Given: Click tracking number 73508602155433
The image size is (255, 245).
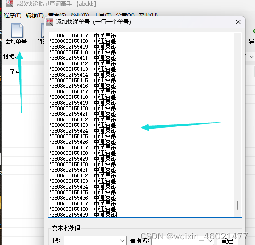Looking at the screenshot, I should click(69, 181).
